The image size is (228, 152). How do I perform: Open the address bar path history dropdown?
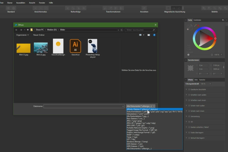(x=118, y=30)
